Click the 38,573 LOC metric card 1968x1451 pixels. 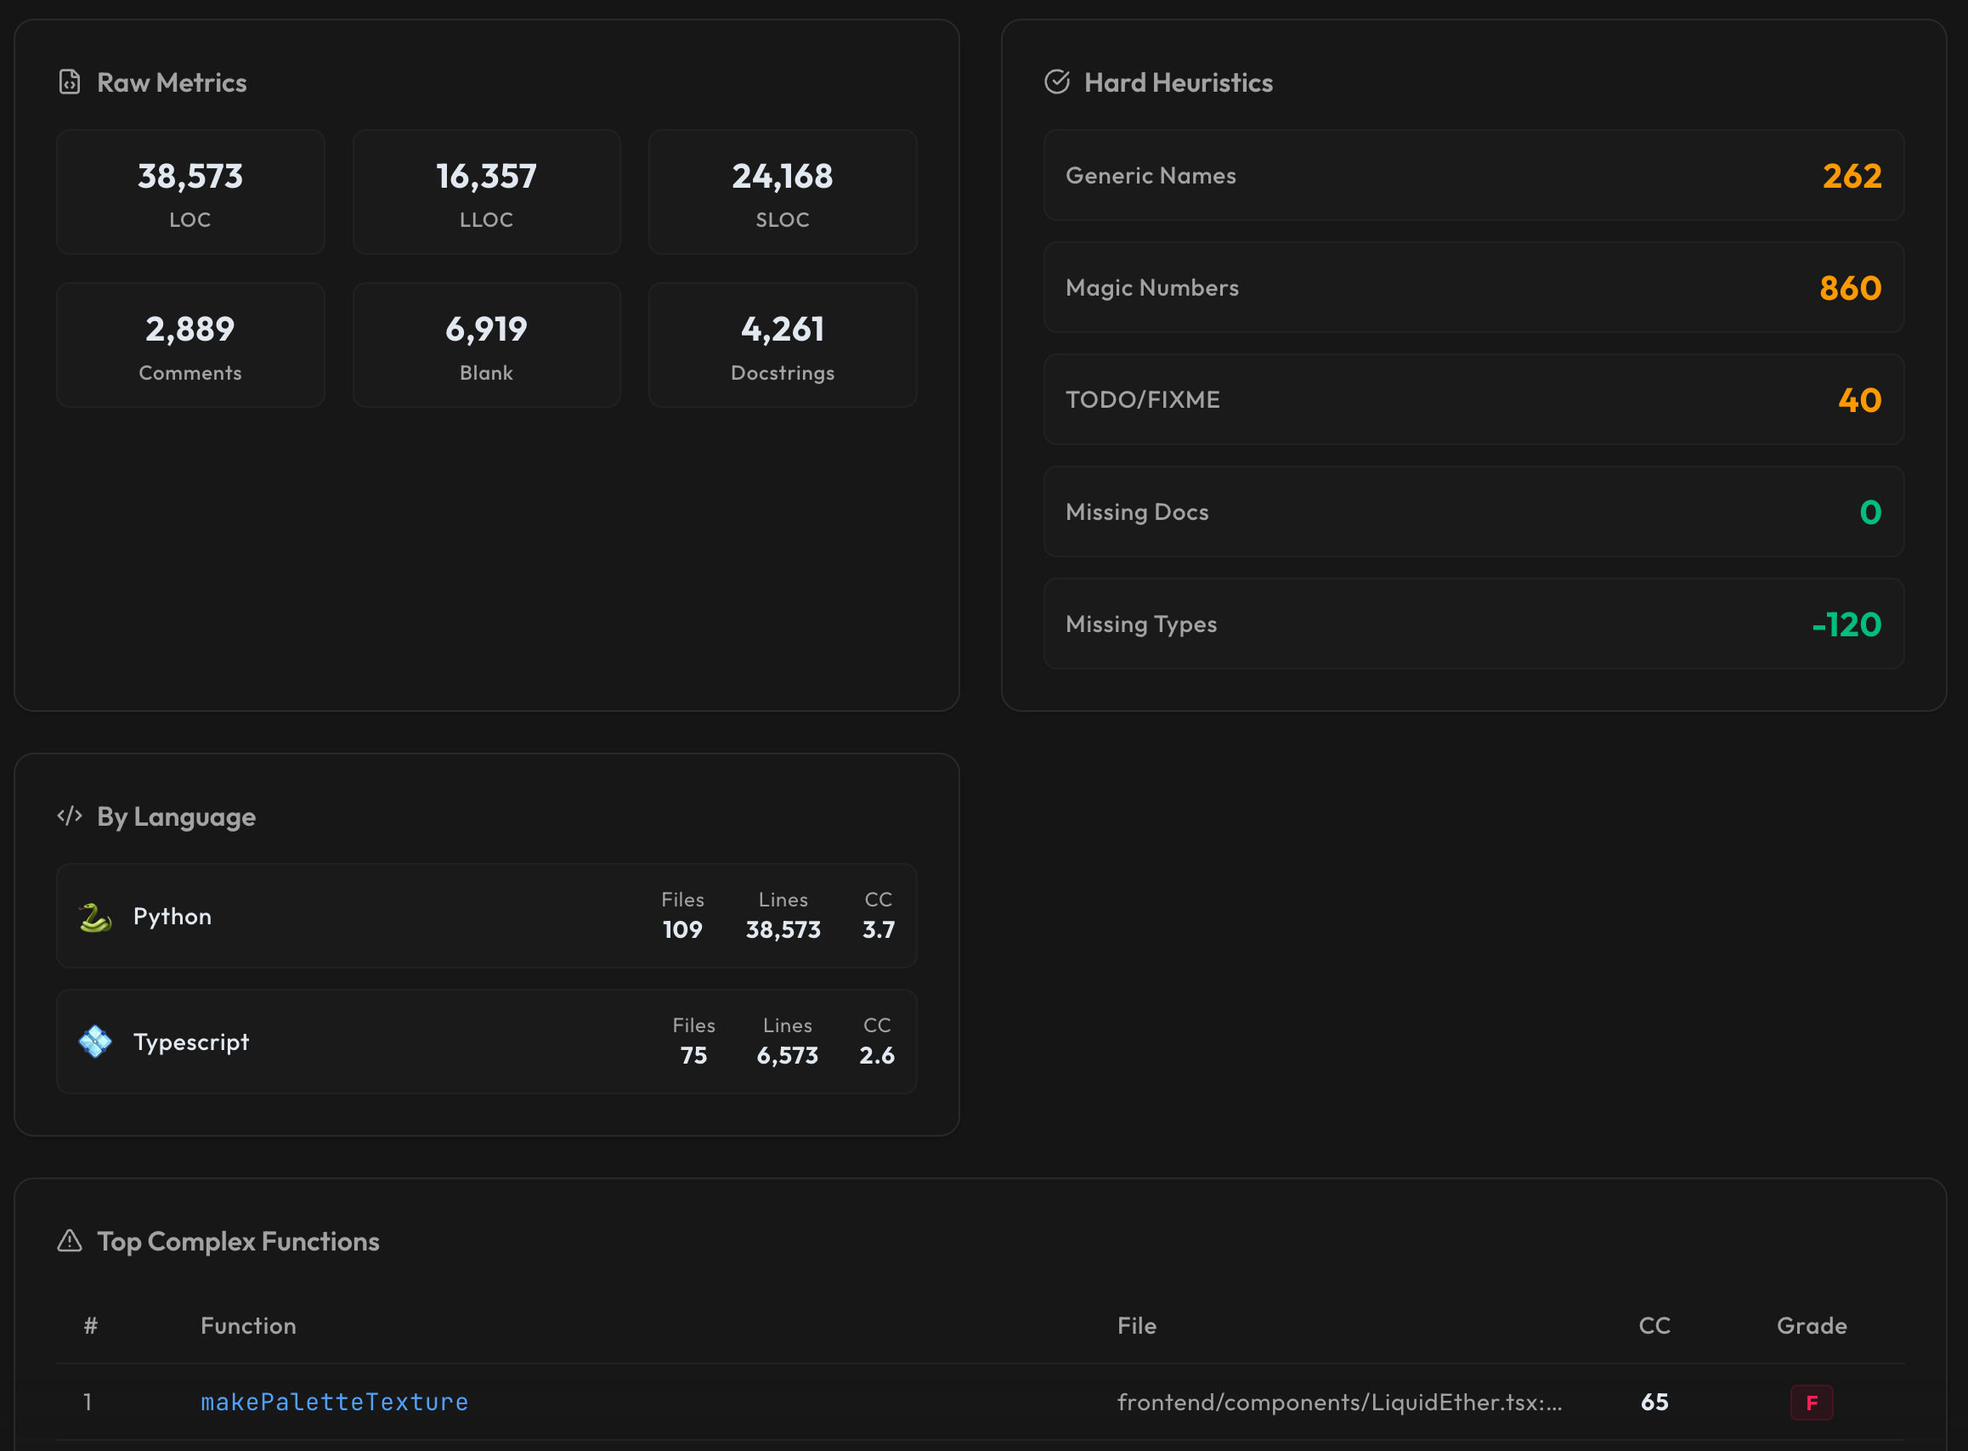(x=189, y=192)
